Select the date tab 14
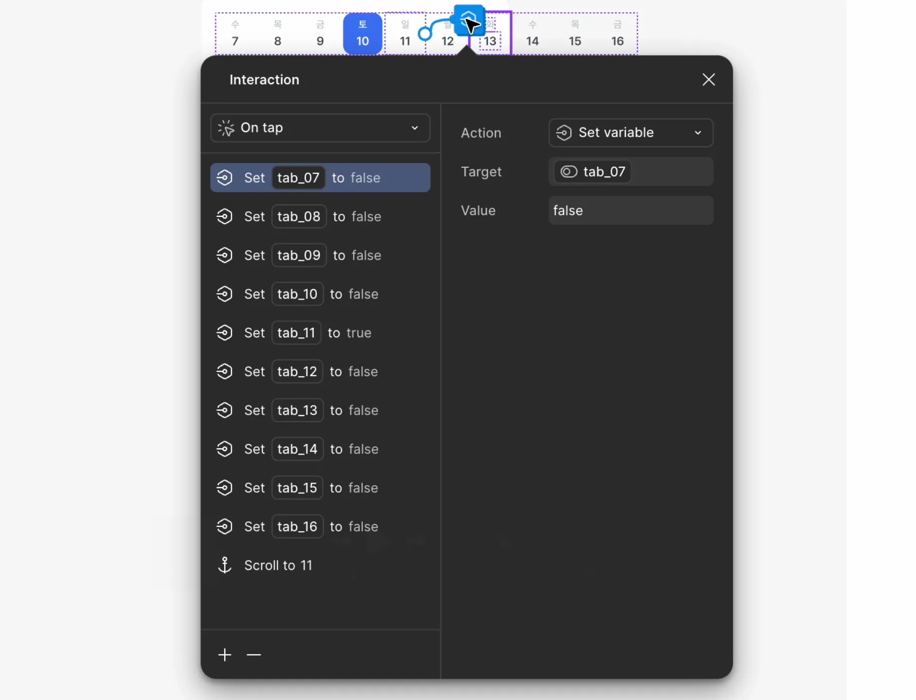 click(533, 34)
